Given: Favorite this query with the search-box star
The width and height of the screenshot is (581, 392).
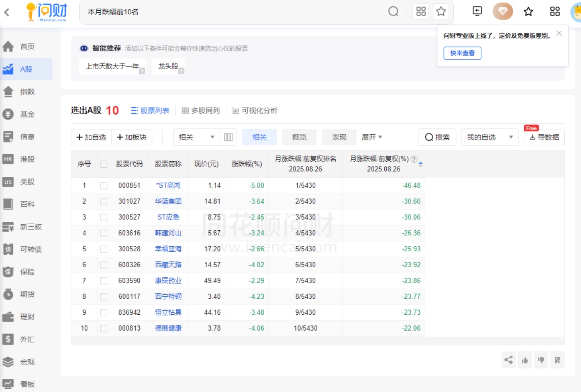Looking at the screenshot, I should [x=441, y=11].
